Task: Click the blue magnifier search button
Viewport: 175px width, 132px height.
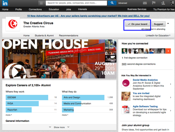Action: (112, 3)
